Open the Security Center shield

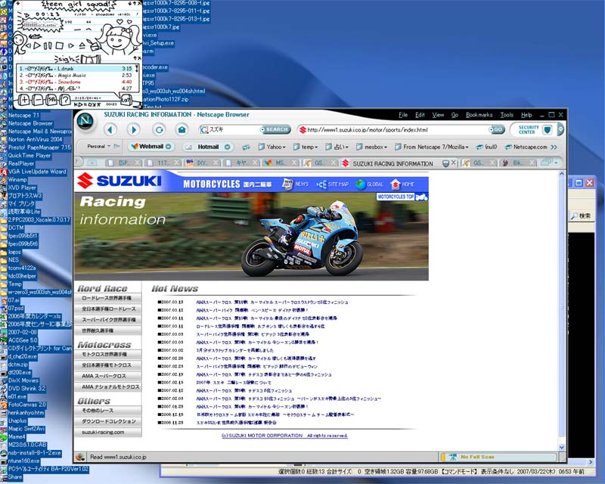pyautogui.click(x=547, y=129)
